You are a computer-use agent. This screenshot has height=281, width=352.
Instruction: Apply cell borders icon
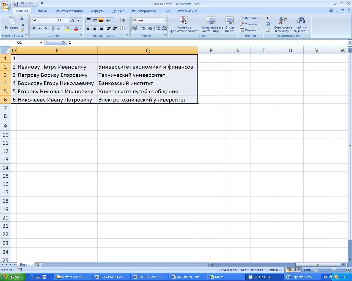(x=56, y=28)
